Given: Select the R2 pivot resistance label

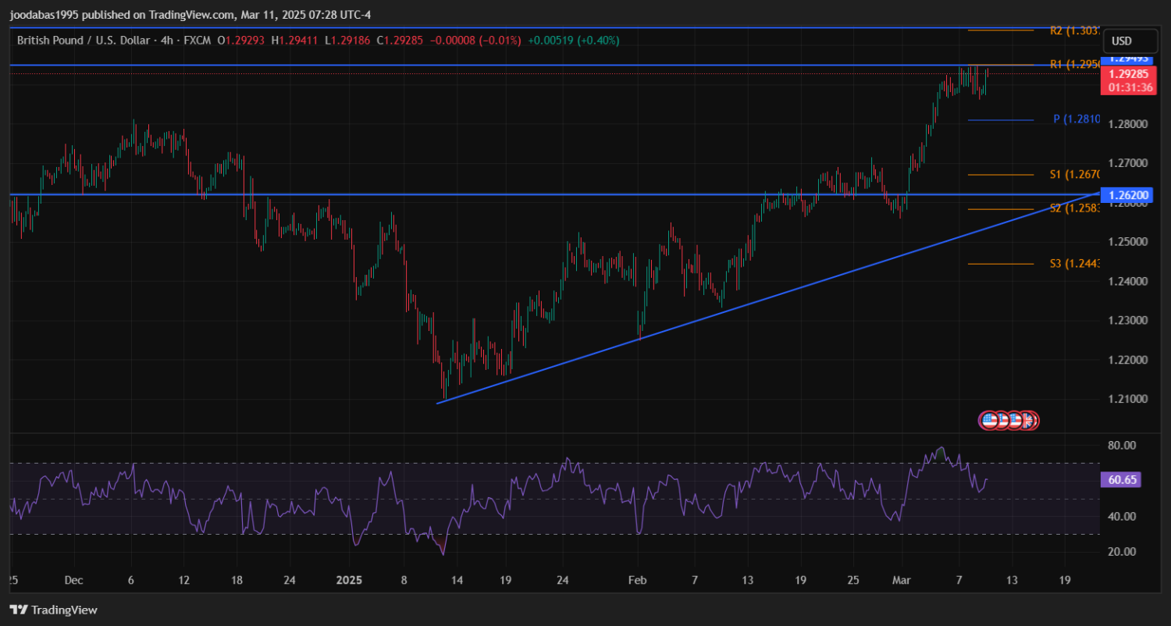Looking at the screenshot, I should point(1074,30).
